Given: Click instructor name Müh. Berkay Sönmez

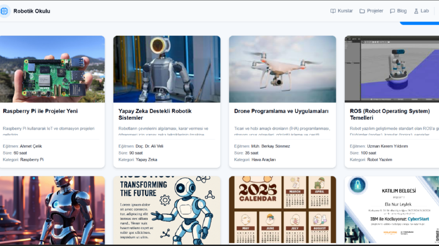Looking at the screenshot, I should click(x=271, y=146).
